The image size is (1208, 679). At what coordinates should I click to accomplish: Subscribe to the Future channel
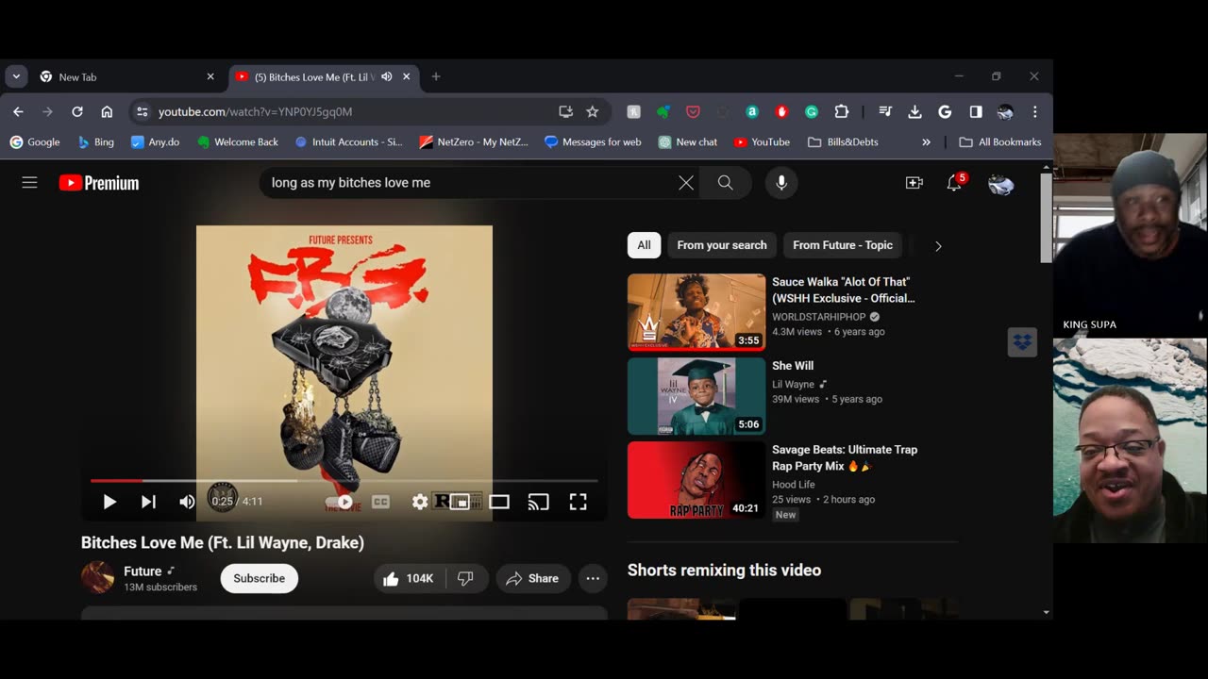coord(260,578)
